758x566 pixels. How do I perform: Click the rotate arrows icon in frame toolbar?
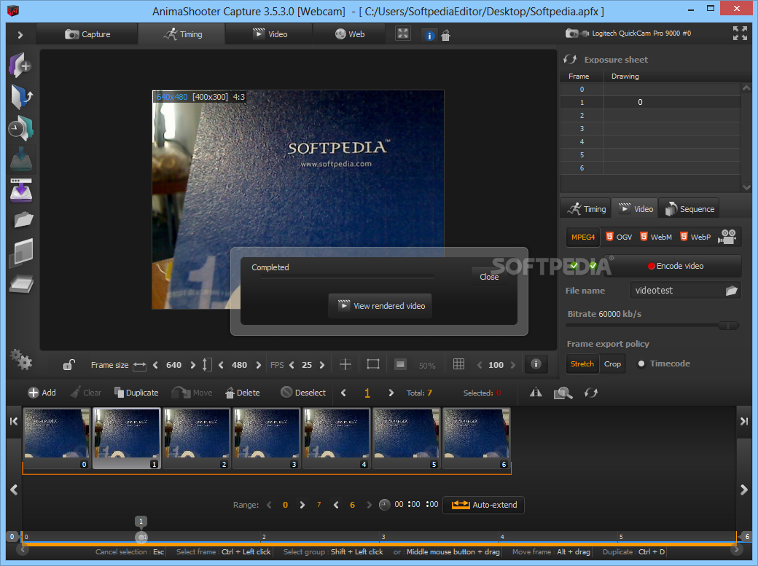[x=591, y=393]
